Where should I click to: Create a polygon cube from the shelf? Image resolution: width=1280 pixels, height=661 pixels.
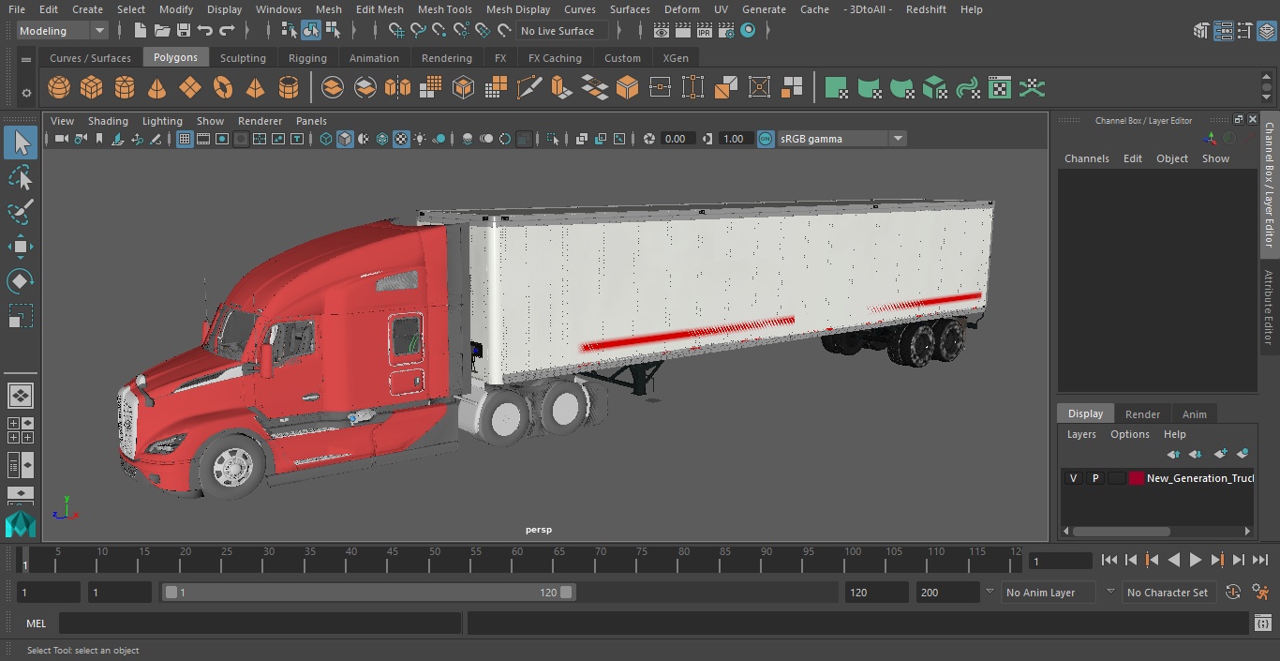pyautogui.click(x=92, y=88)
